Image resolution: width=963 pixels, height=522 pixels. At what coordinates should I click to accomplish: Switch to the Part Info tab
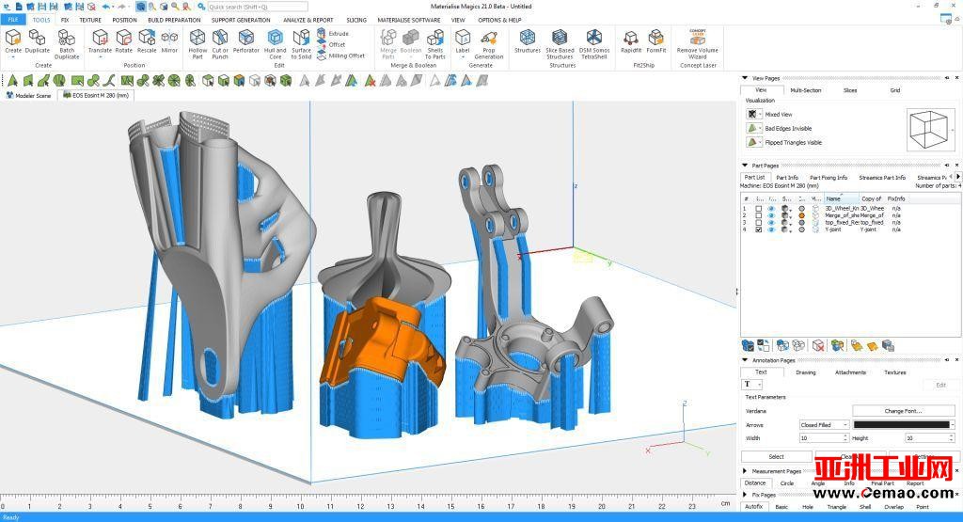pos(787,178)
